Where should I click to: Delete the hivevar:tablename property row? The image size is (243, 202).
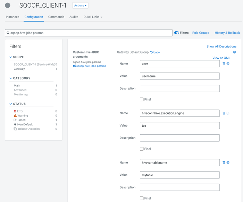pyautogui.click(x=224, y=162)
